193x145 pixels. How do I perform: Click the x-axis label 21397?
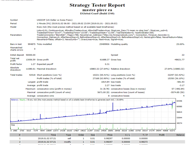tap(90, 130)
